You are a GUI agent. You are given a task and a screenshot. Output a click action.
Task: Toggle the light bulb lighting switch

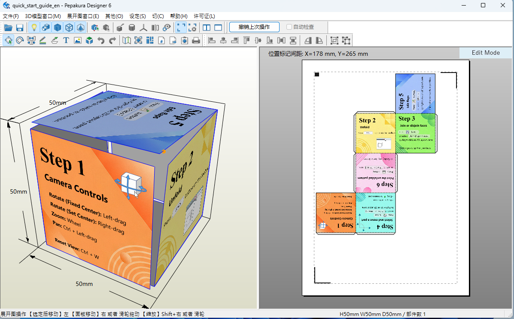34,27
